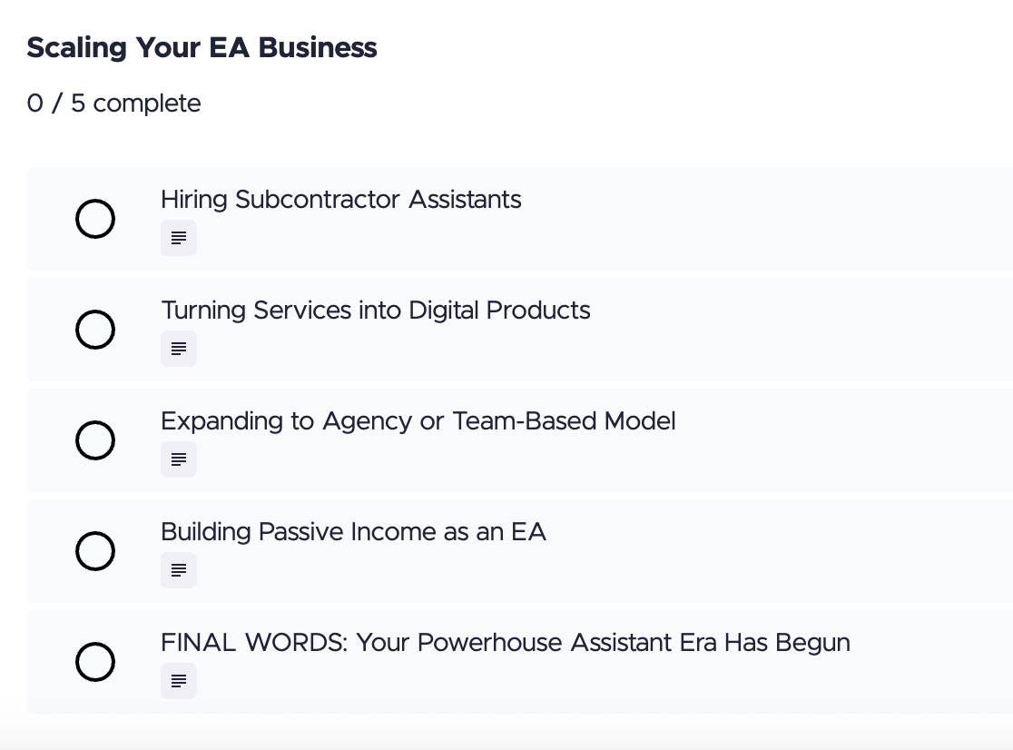Toggle completion for Building Passive Income as an EA
This screenshot has height=750, width=1013.
[95, 551]
